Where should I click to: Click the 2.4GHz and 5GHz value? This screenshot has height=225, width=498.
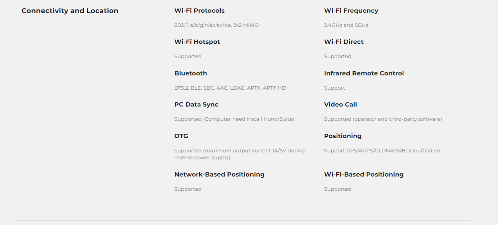[346, 25]
